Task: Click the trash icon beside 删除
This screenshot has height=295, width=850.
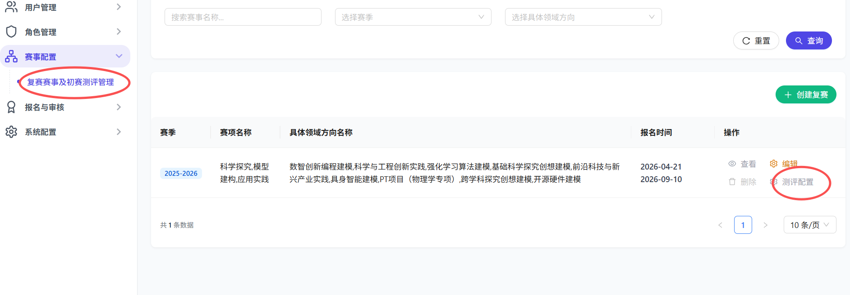Action: pyautogui.click(x=732, y=182)
